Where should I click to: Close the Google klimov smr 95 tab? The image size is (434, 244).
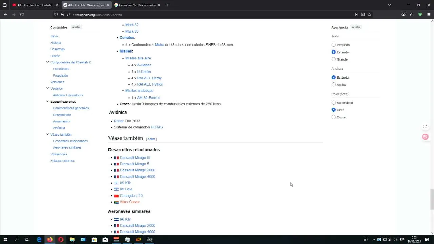coord(159,5)
